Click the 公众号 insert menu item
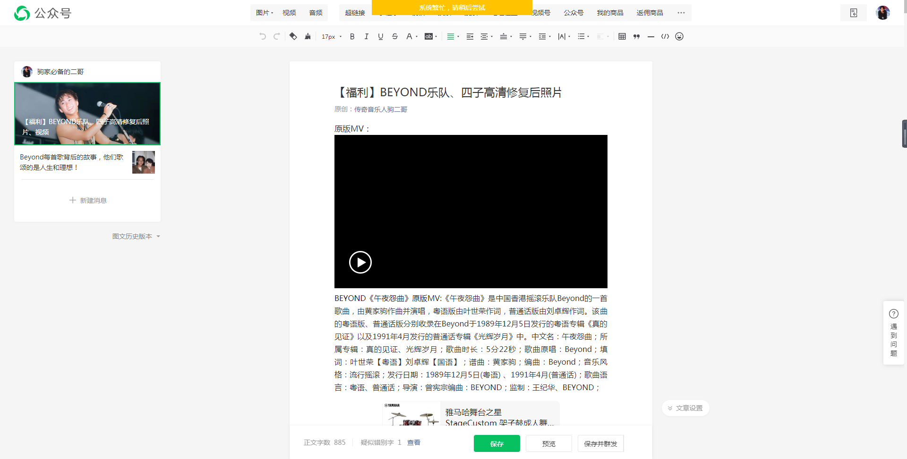This screenshot has height=459, width=907. click(x=573, y=13)
